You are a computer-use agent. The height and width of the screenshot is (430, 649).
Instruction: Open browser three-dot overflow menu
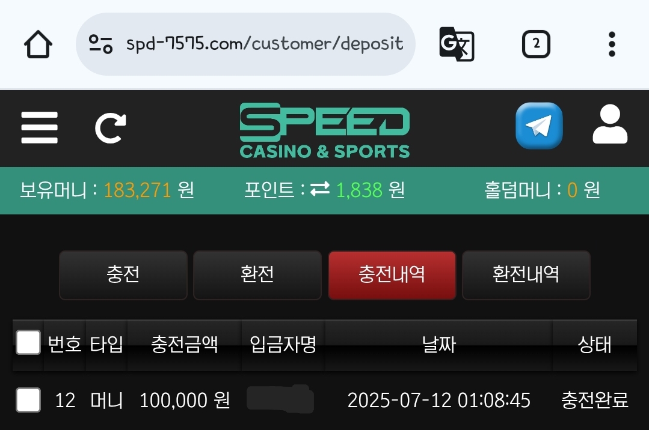(x=612, y=44)
